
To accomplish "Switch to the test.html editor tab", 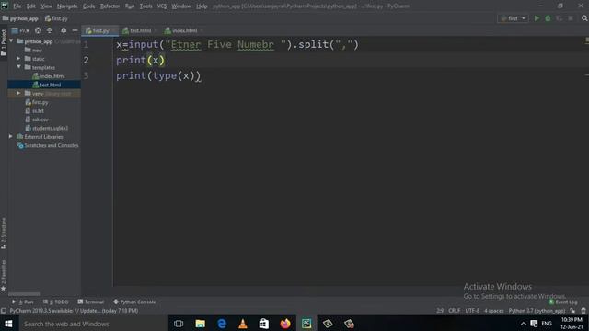I will click(x=140, y=30).
